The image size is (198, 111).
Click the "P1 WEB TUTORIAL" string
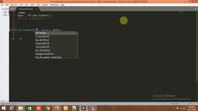click(x=39, y=16)
